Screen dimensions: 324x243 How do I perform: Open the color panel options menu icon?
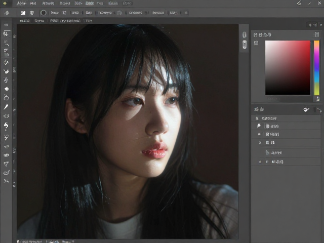(x=317, y=34)
